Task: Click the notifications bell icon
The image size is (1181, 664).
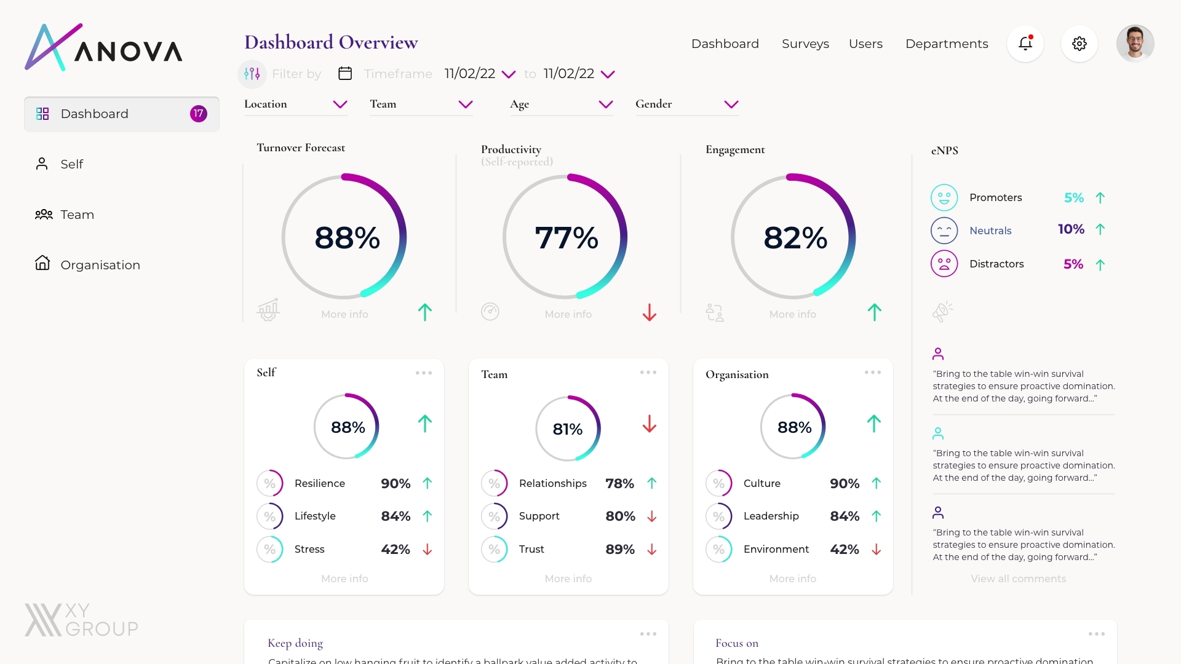Action: pos(1025,43)
